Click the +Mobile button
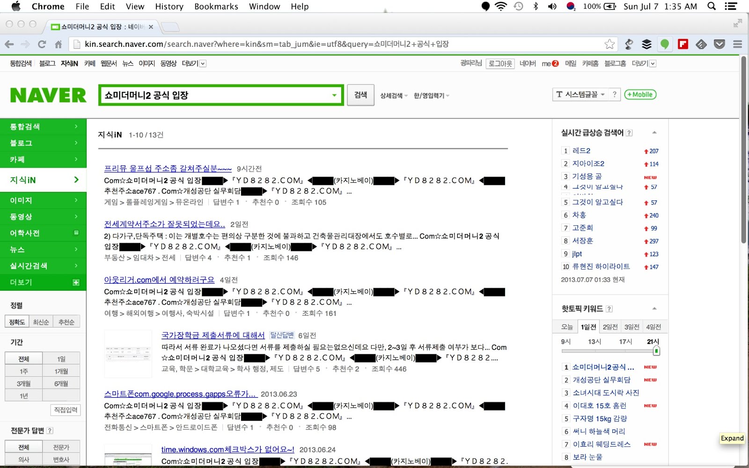 click(x=640, y=95)
